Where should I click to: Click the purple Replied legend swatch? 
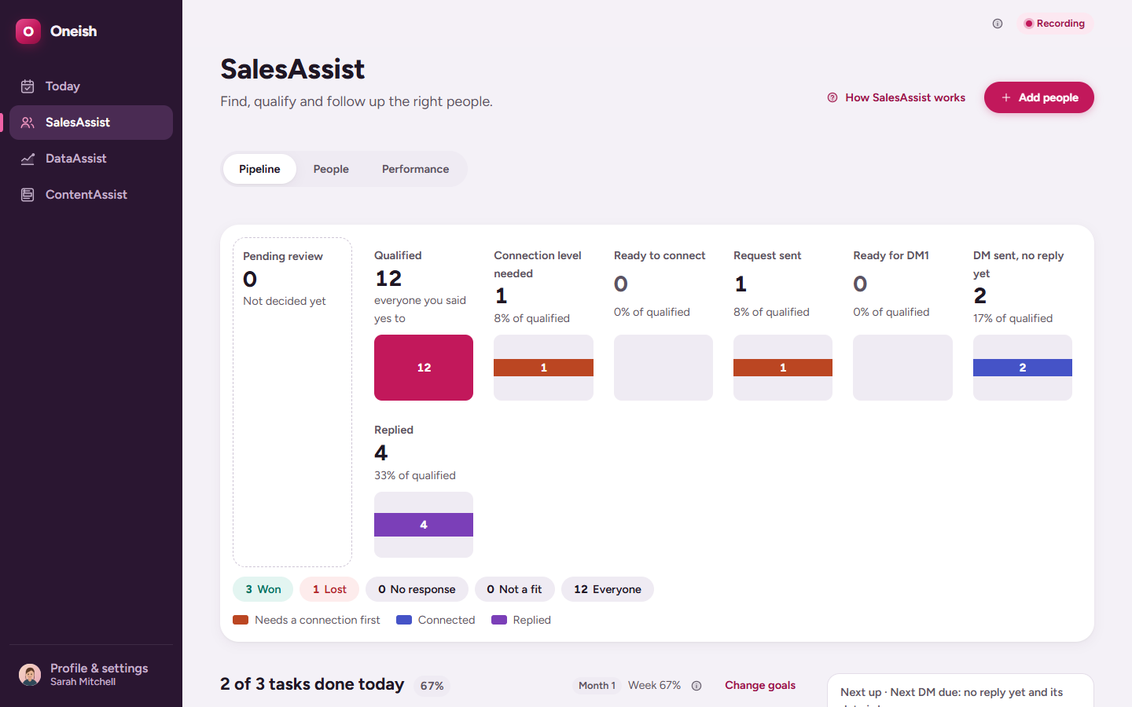pos(499,620)
